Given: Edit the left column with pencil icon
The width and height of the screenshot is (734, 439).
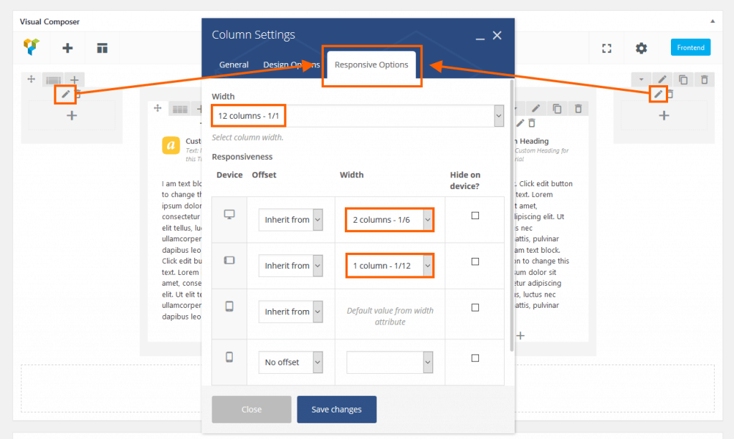Looking at the screenshot, I should (65, 95).
